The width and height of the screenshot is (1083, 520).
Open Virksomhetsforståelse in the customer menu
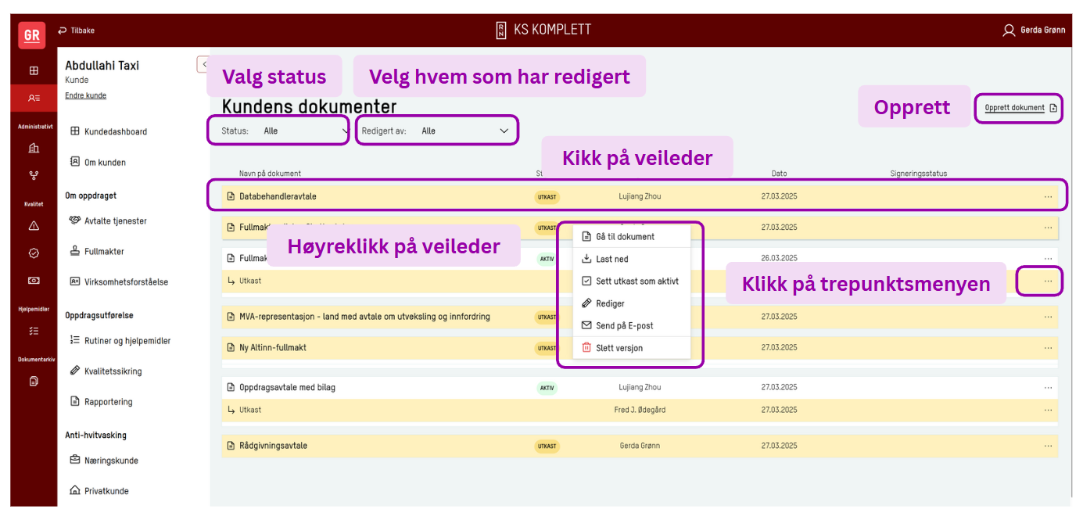119,282
